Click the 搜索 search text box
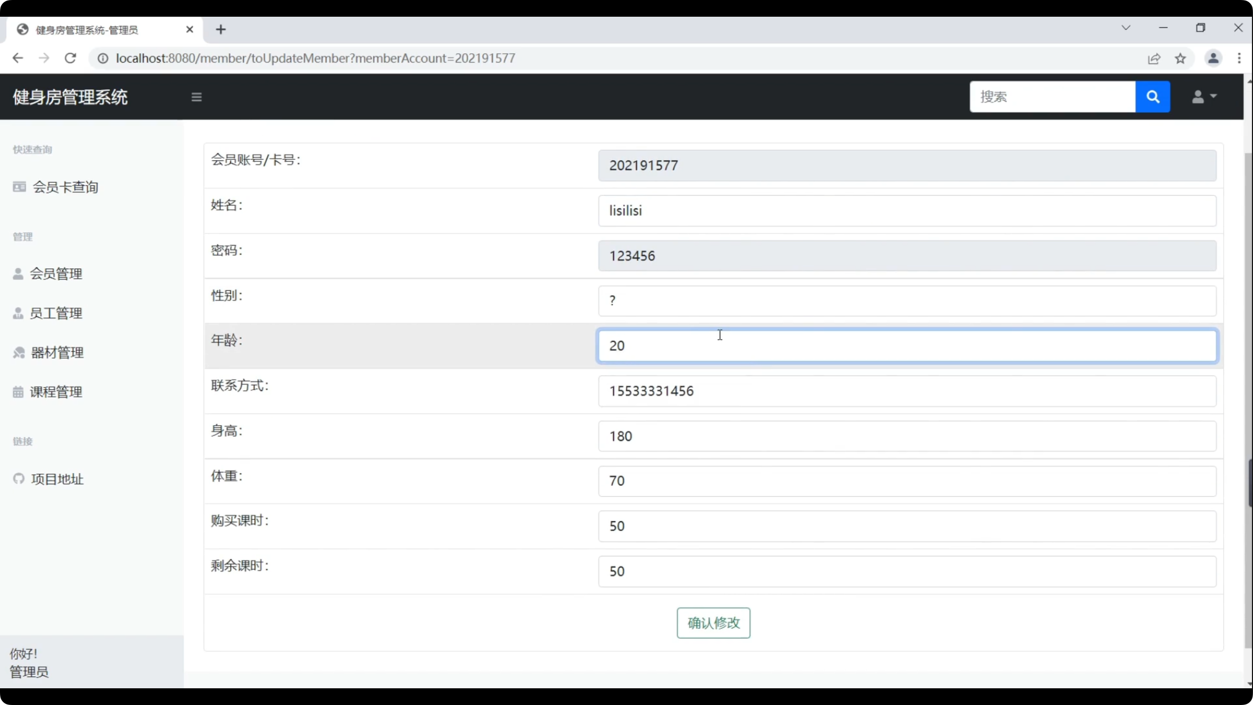Image resolution: width=1253 pixels, height=705 pixels. pyautogui.click(x=1052, y=97)
